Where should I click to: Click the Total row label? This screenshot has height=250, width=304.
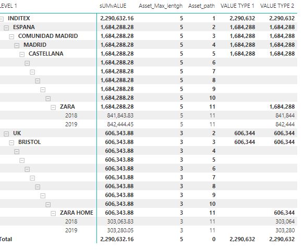6,239
